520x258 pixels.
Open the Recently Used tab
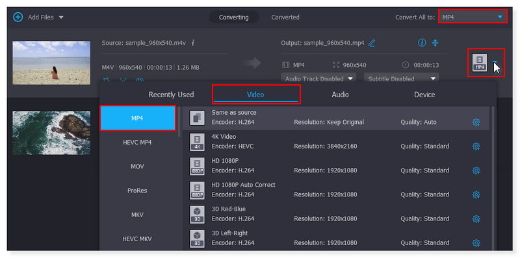[171, 95]
